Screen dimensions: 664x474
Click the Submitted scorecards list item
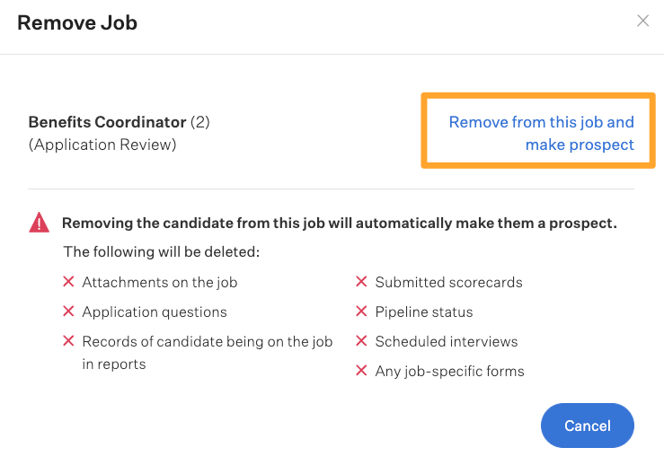449,282
